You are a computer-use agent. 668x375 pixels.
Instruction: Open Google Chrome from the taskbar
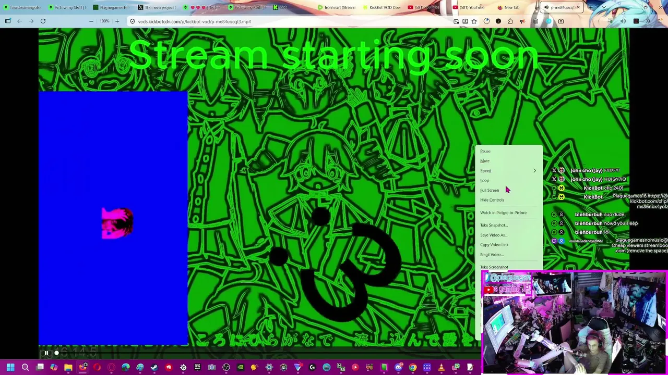tap(413, 367)
